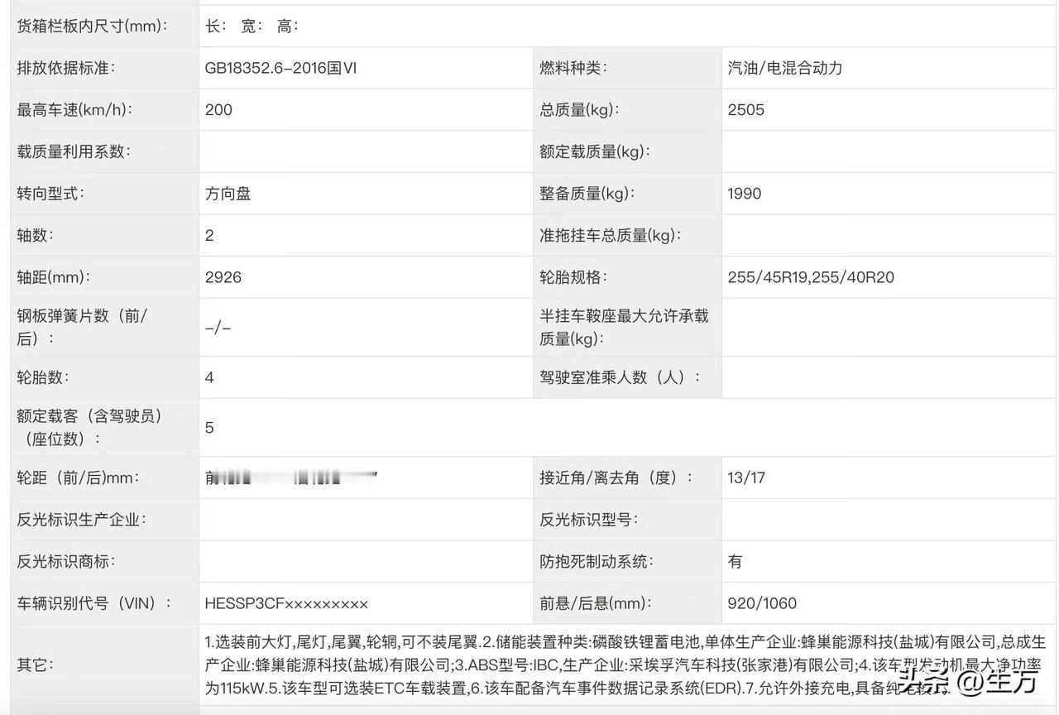Click the label "准拖挂车总质量(kg):"

click(x=611, y=235)
